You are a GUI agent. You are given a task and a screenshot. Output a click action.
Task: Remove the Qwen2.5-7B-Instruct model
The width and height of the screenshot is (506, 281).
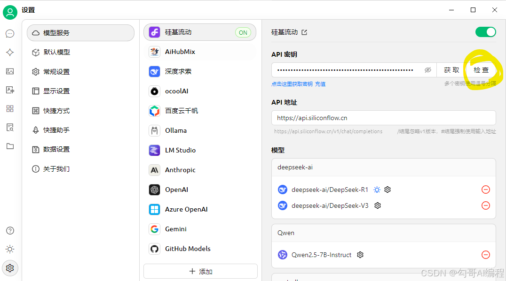pos(486,255)
